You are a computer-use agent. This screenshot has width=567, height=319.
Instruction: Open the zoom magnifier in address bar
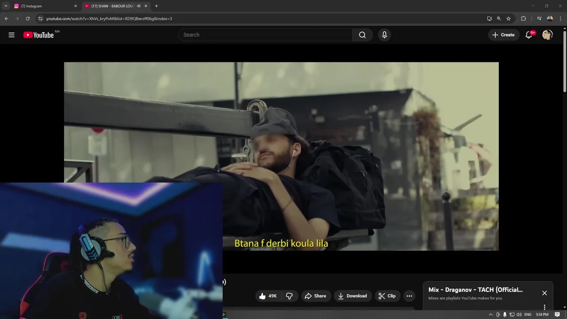coord(499,19)
